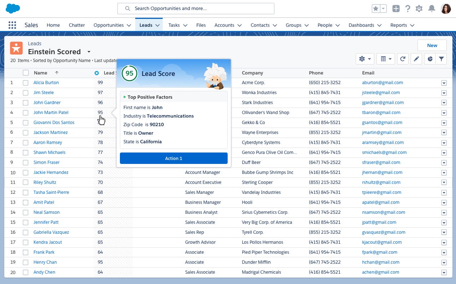Open row actions for Alicia Burton

click(444, 83)
